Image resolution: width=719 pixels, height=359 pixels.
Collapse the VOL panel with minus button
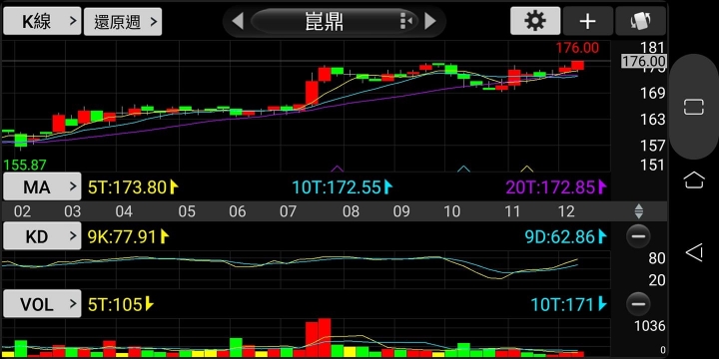(638, 303)
